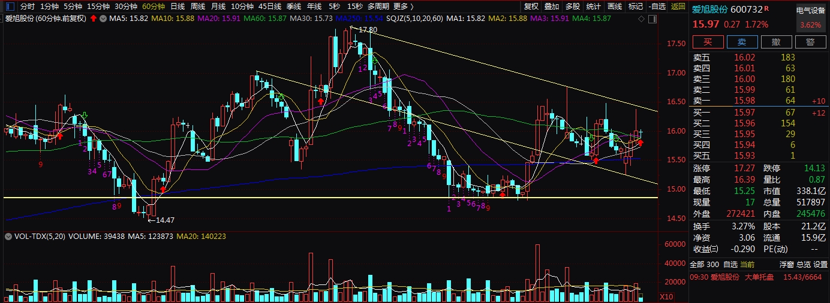Image resolution: width=830 pixels, height=303 pixels.
Task: Click the 总览 overview link
Action: (804, 264)
